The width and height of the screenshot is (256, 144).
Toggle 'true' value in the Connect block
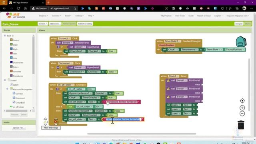112,51
